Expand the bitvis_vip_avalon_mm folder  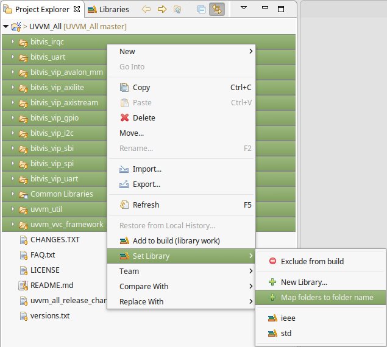(x=13, y=72)
